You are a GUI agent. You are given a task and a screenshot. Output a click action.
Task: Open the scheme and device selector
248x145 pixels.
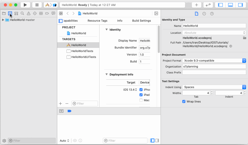coord(51,5)
